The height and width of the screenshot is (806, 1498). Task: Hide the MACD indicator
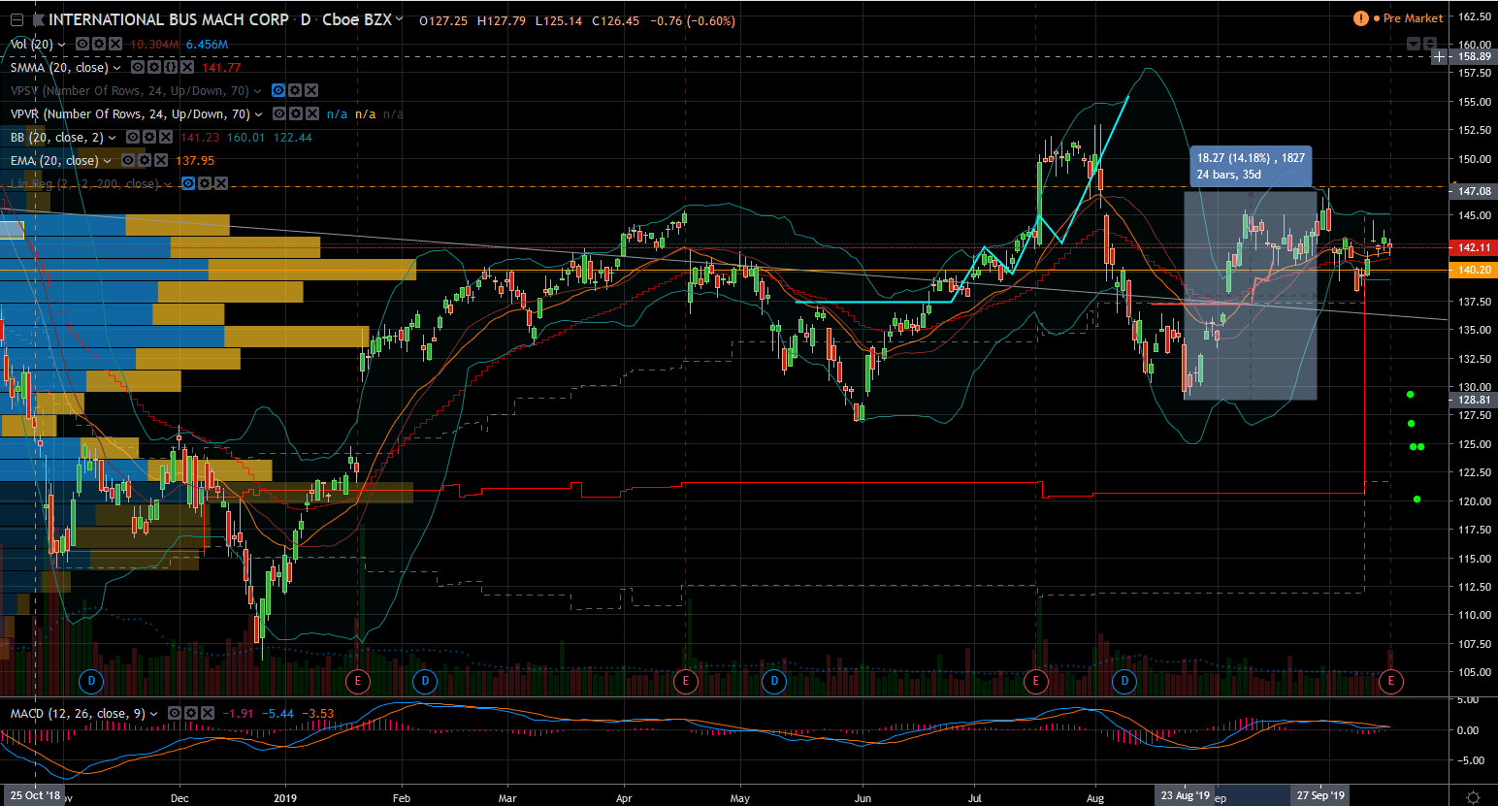(175, 713)
